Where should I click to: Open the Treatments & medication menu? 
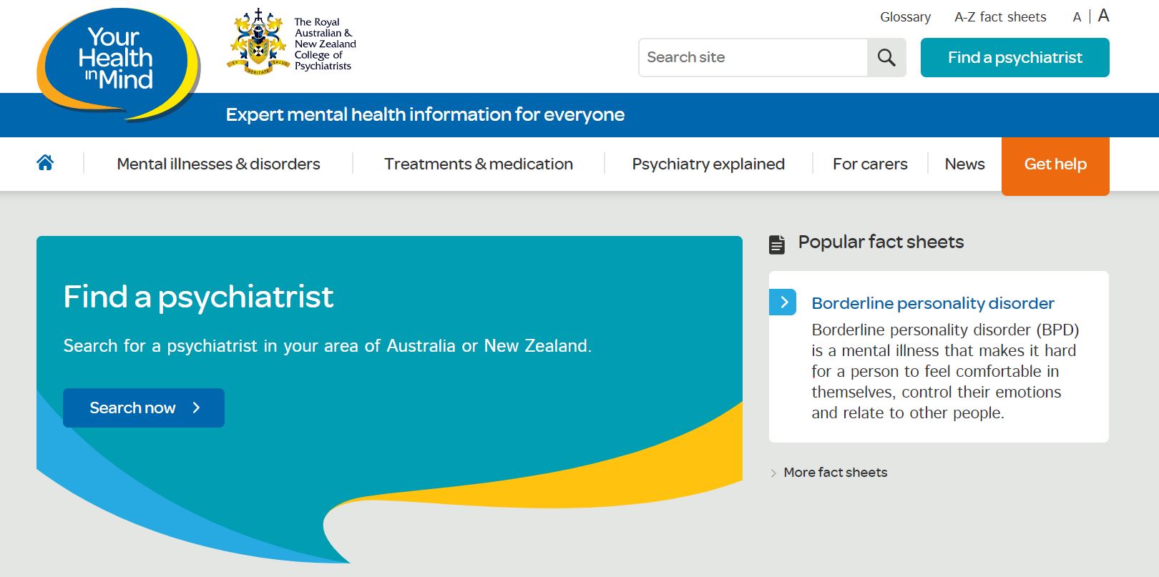479,164
